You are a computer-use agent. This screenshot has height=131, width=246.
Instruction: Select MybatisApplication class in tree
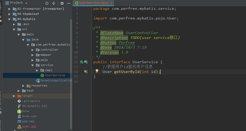pyautogui.click(x=56, y=80)
